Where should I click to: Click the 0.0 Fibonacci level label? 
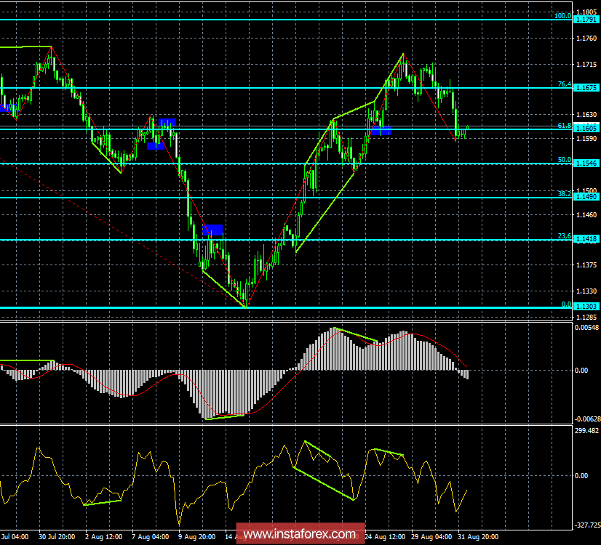click(565, 304)
